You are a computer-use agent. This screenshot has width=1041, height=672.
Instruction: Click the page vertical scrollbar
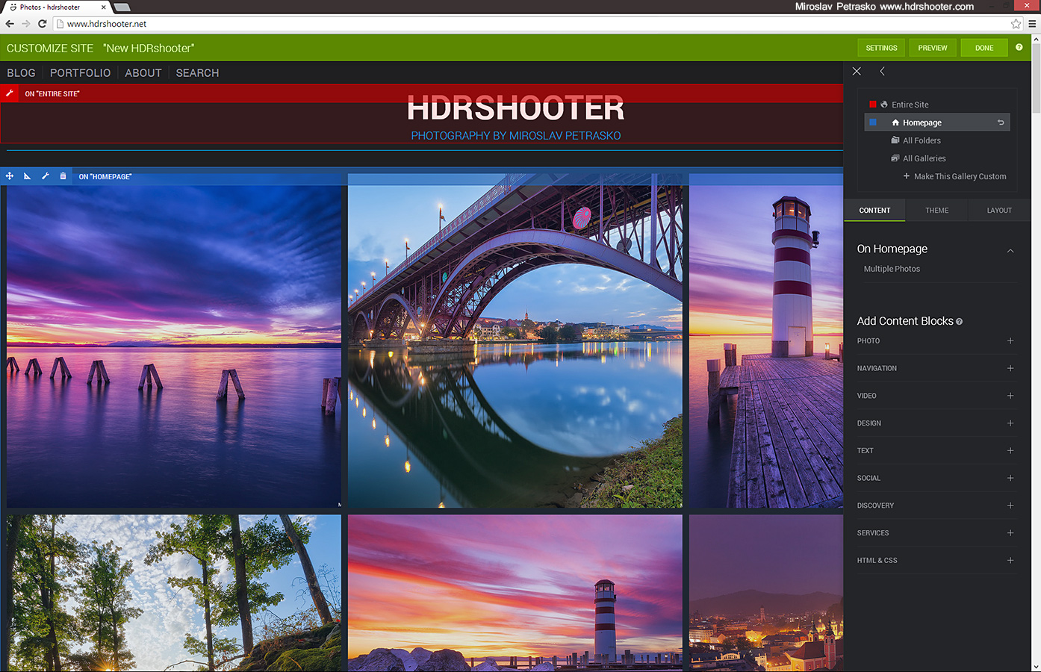[x=1036, y=78]
